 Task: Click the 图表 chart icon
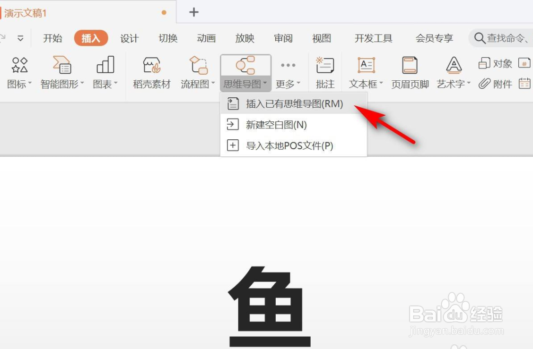pyautogui.click(x=105, y=65)
